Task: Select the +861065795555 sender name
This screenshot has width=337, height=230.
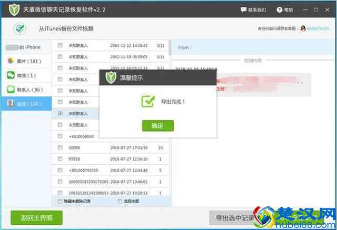Action: pyautogui.click(x=83, y=171)
